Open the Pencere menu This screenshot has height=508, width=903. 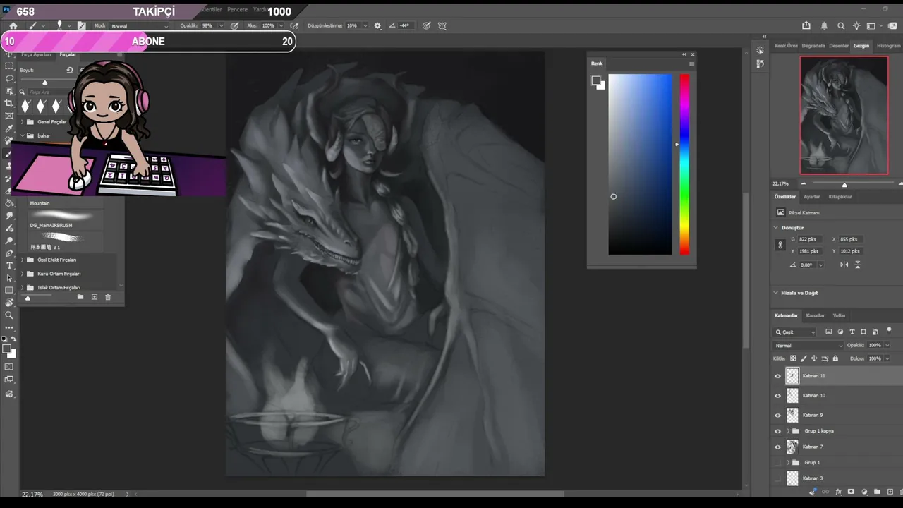[x=237, y=10]
